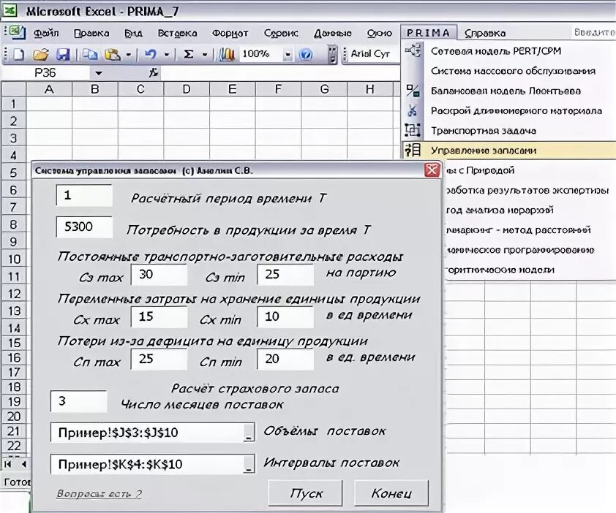Click the inventory management icon
This screenshot has height=513, width=616.
tap(413, 150)
